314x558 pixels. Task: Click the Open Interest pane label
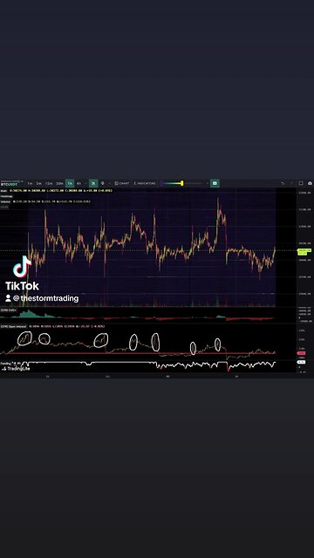coord(13,326)
